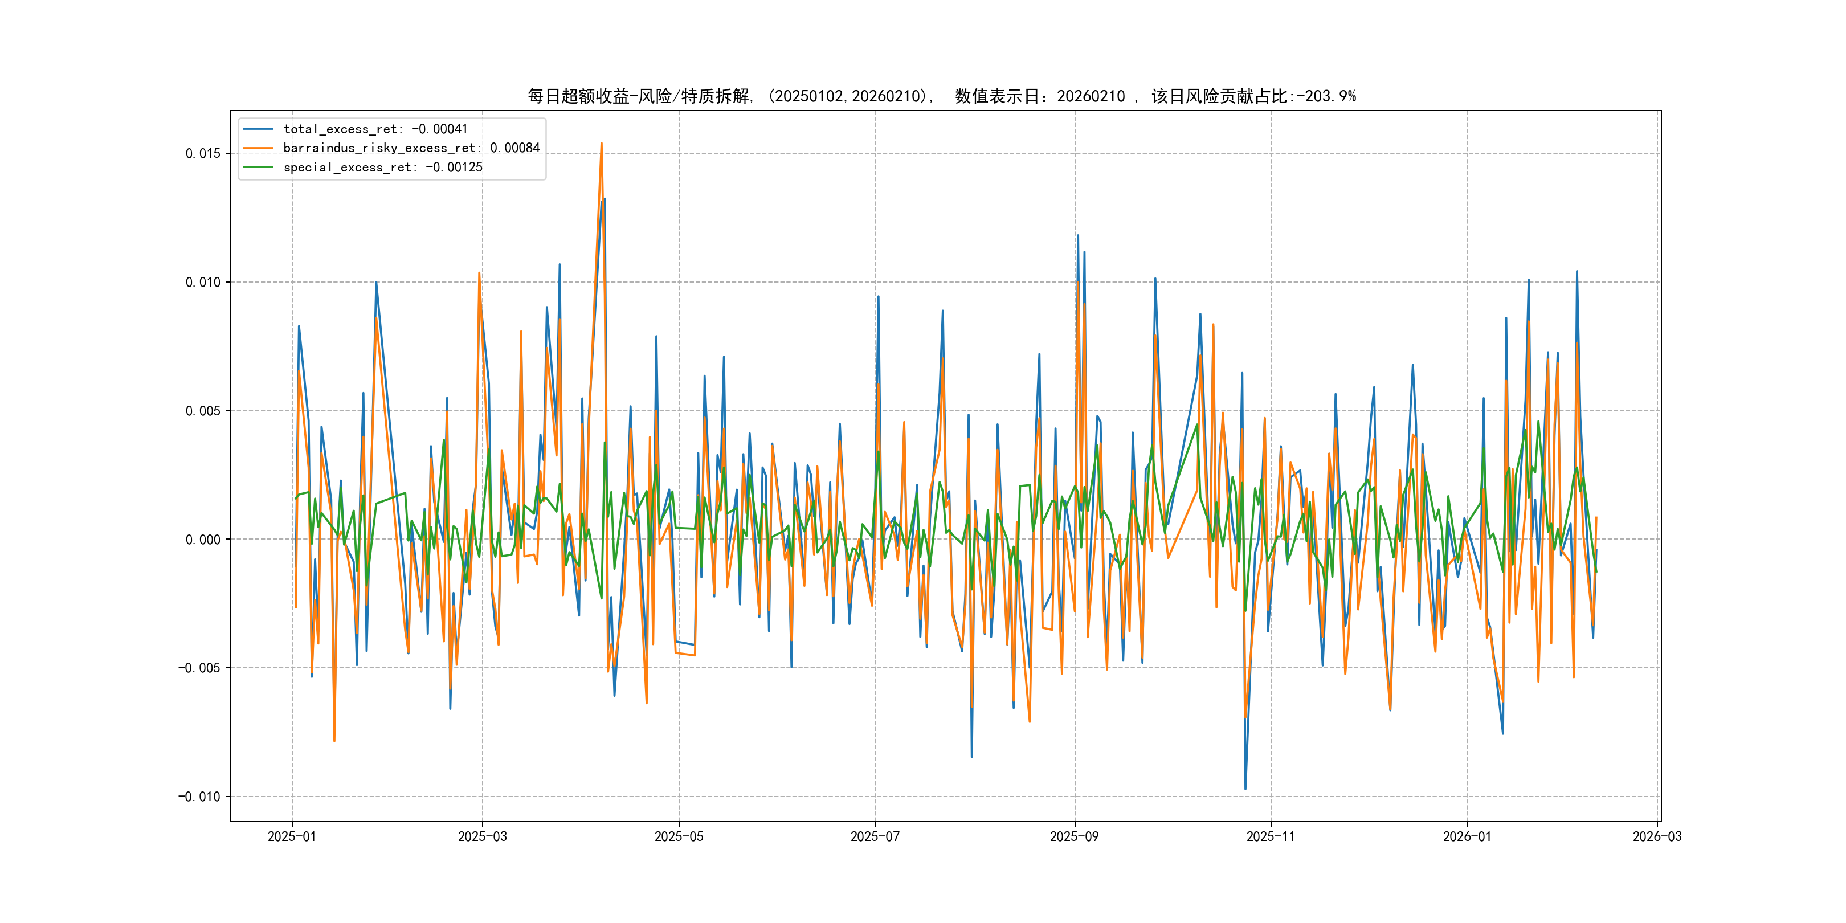Click the 2025-05 x-axis tick label
This screenshot has height=923, width=1846.
(x=679, y=836)
